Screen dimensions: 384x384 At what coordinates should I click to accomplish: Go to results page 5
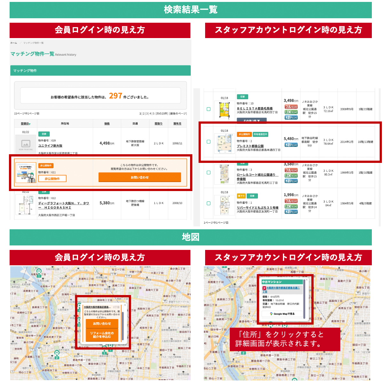(x=153, y=114)
